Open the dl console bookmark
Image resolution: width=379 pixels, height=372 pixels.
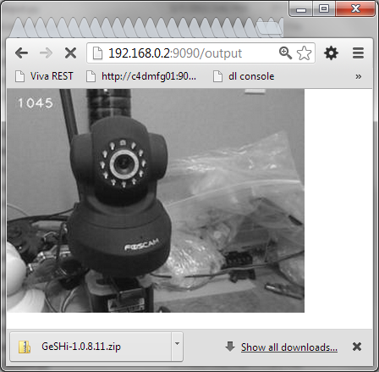(x=244, y=76)
